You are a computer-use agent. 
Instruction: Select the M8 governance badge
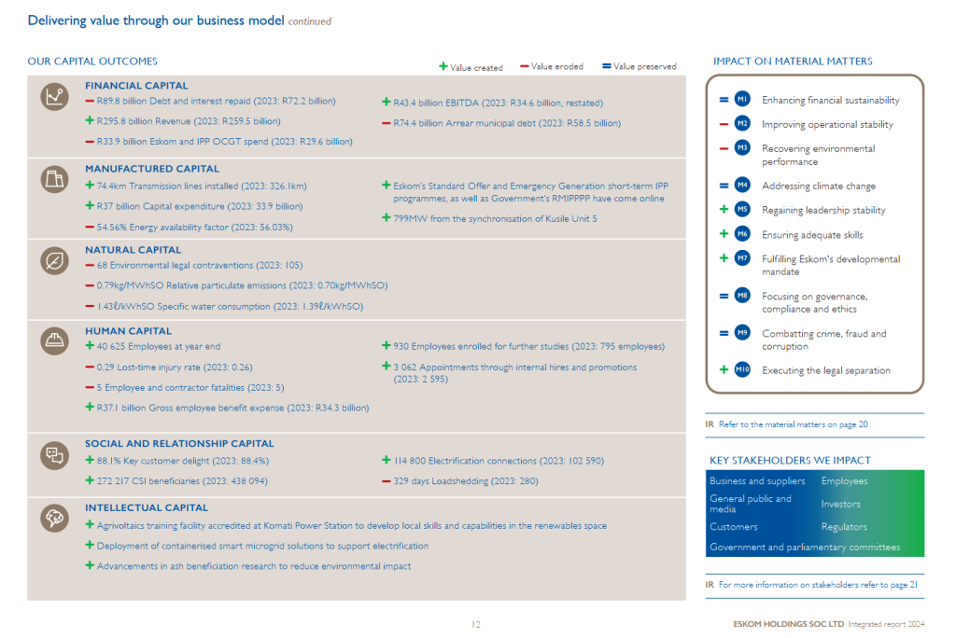[x=742, y=297]
